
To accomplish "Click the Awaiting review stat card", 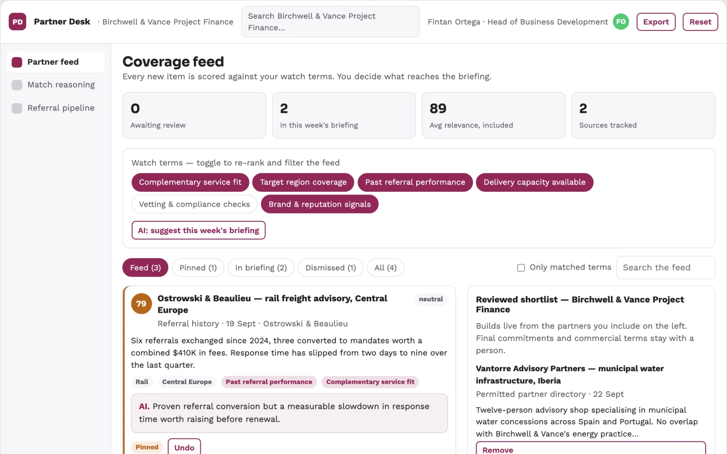I will (194, 115).
